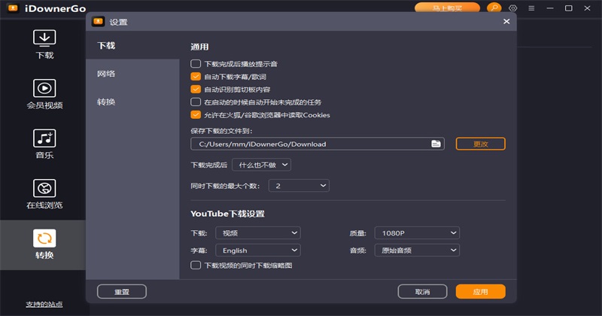Open the 音频 dropdown showing 原始音频
This screenshot has width=602, height=316.
(x=417, y=250)
